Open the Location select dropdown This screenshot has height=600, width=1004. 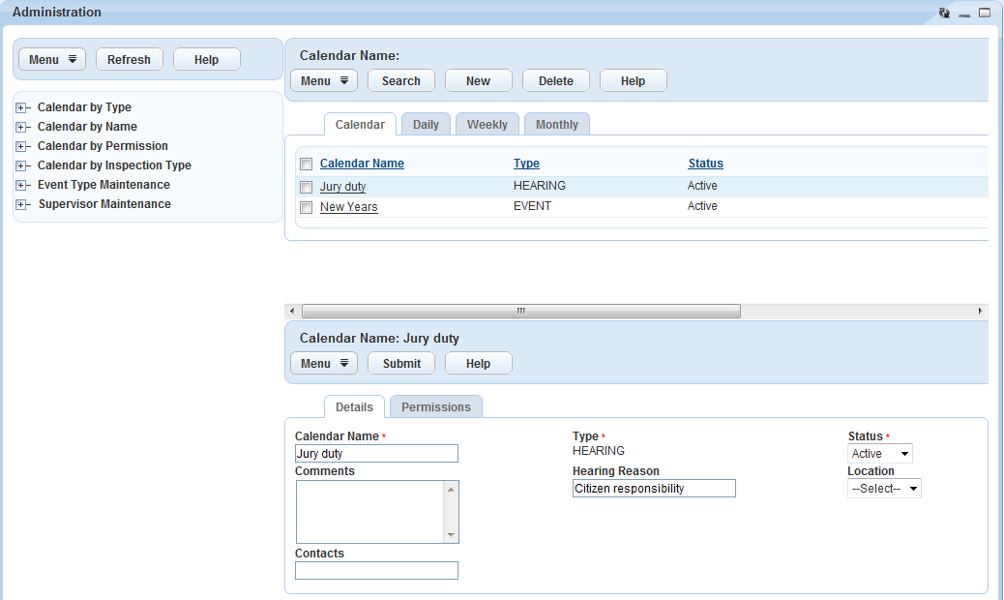884,489
